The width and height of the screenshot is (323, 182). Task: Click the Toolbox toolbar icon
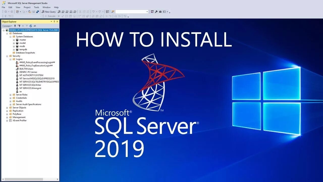160,12
